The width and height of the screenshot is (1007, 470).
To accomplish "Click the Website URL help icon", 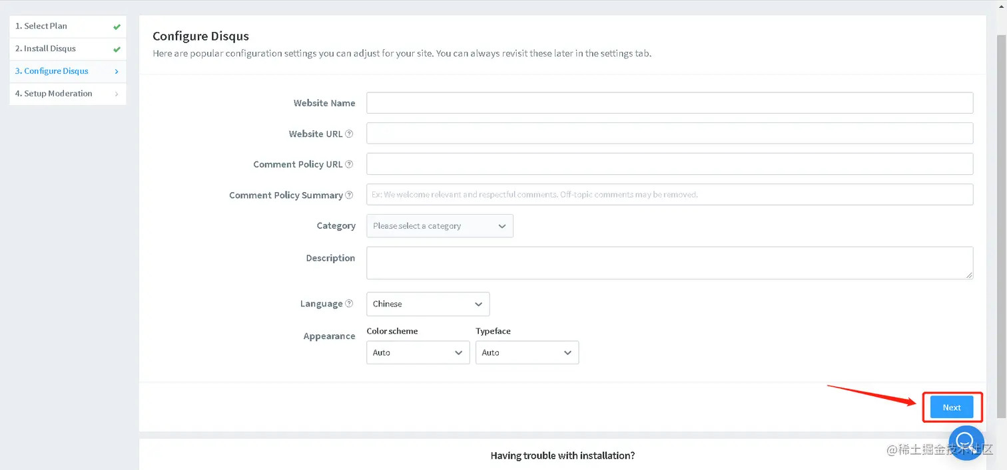I will point(349,134).
